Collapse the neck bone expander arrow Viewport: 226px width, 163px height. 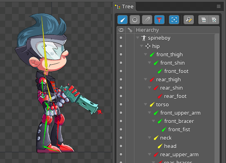pyautogui.click(x=149, y=138)
